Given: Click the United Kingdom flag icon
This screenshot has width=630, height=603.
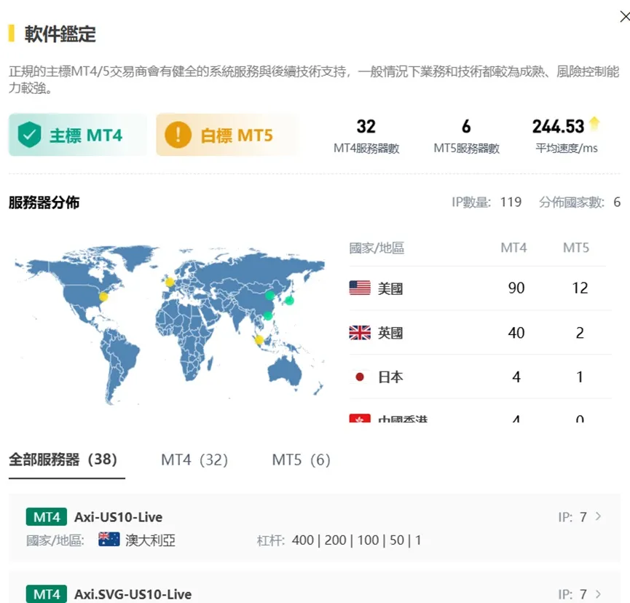Looking at the screenshot, I should [360, 333].
